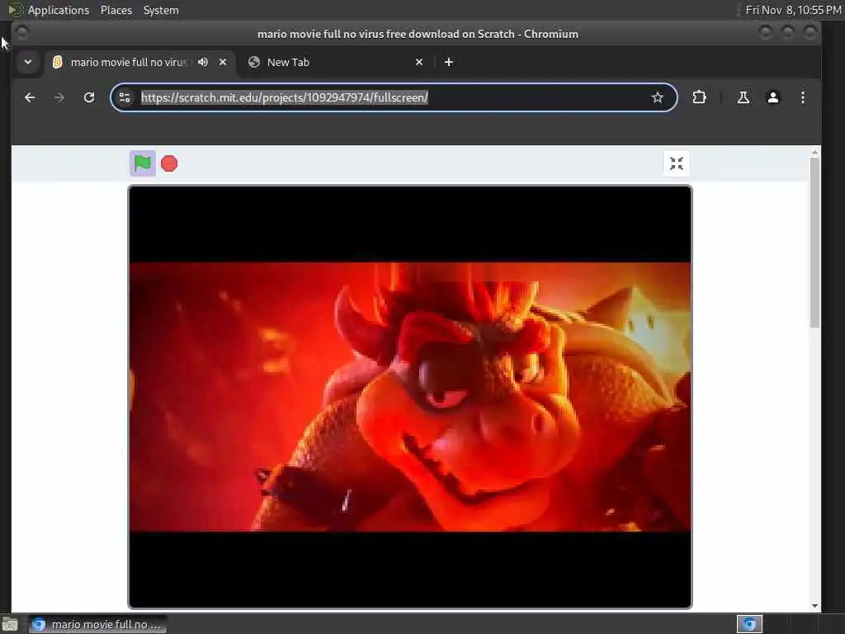Open the System menu

(x=161, y=10)
